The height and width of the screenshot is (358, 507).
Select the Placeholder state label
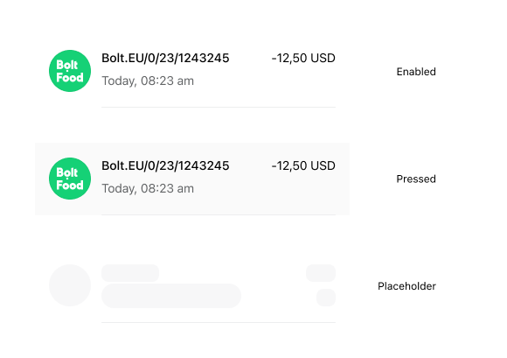[406, 286]
